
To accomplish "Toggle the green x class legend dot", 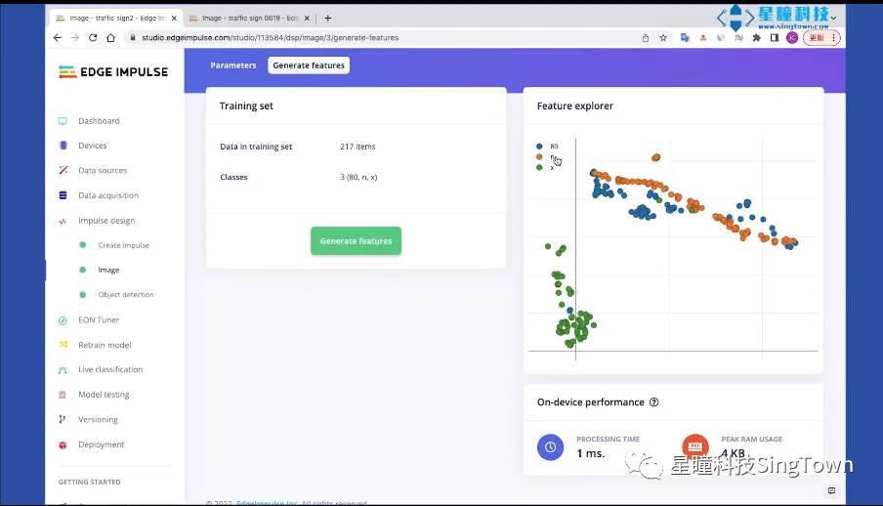I will coord(539,167).
